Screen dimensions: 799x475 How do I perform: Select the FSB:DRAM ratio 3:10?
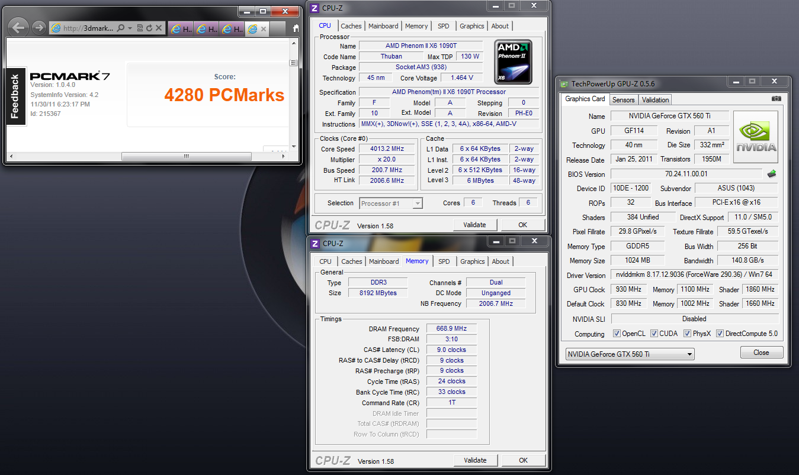click(x=451, y=339)
